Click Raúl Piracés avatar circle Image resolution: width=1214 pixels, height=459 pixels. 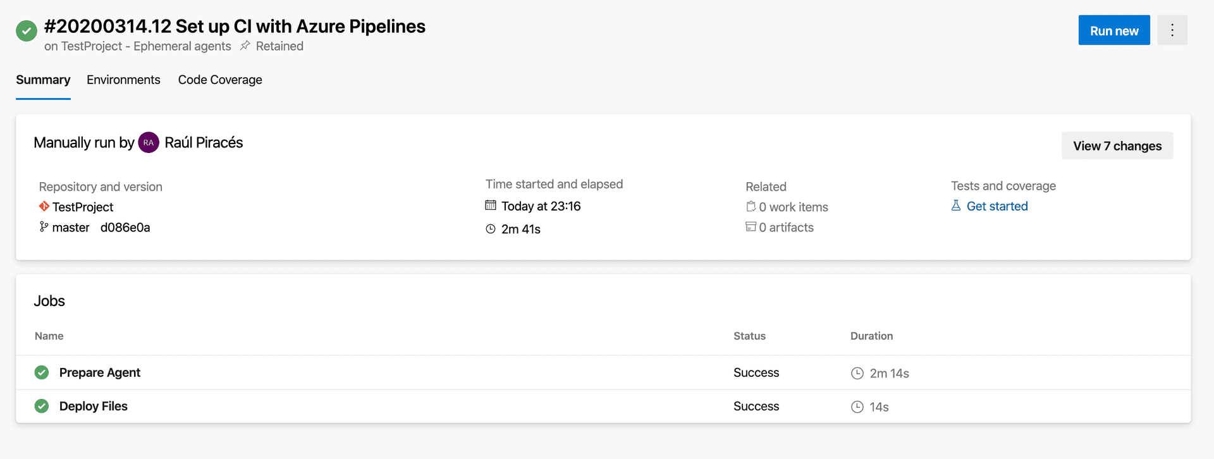tap(148, 142)
